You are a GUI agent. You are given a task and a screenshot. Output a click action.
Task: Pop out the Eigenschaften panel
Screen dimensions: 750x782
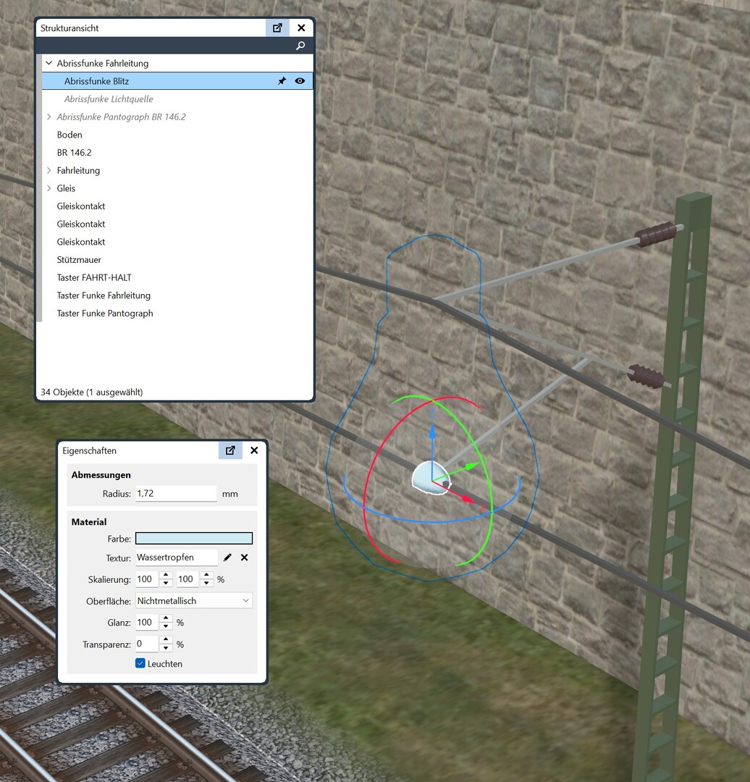click(x=230, y=450)
